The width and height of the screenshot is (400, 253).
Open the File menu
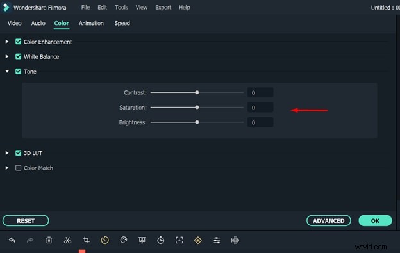[x=85, y=8]
